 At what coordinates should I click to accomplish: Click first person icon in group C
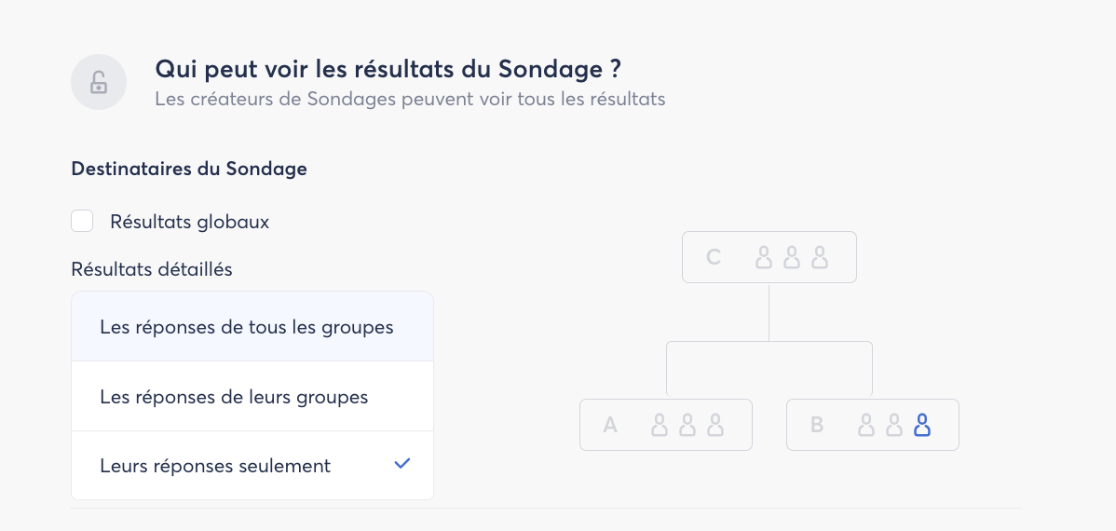pos(764,257)
